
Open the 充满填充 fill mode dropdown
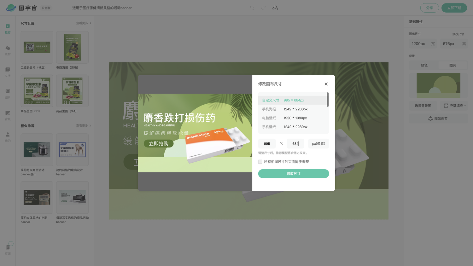click(454, 106)
